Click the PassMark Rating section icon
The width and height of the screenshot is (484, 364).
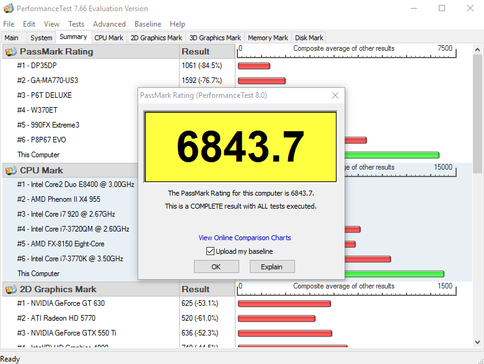coord(11,52)
